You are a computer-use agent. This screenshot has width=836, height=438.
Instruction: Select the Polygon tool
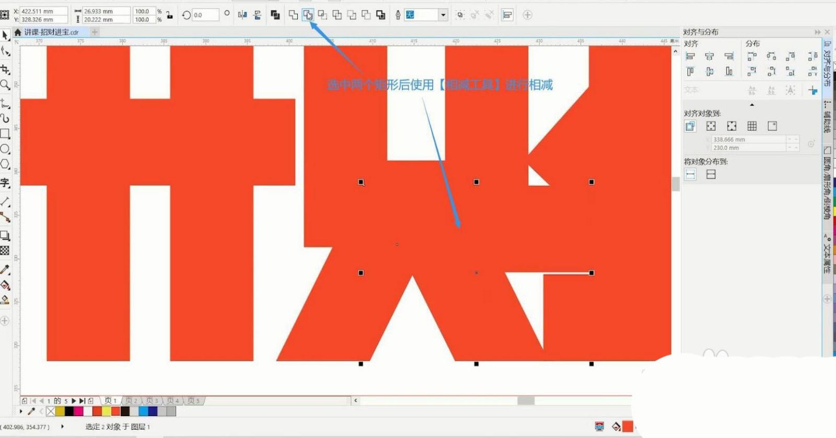pos(5,164)
